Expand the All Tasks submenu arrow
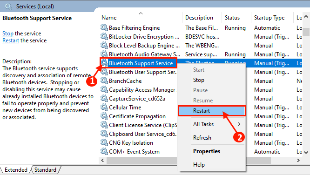Viewport: 310px width, 175px height. click(239, 124)
